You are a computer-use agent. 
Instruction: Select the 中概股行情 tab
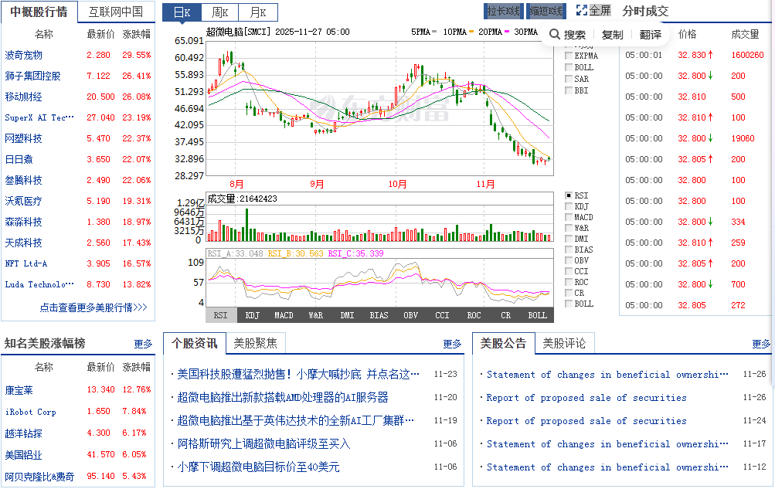pos(39,12)
